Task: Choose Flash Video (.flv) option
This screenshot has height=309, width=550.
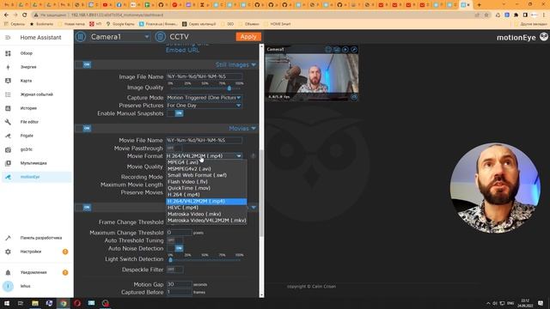Action: click(206, 182)
